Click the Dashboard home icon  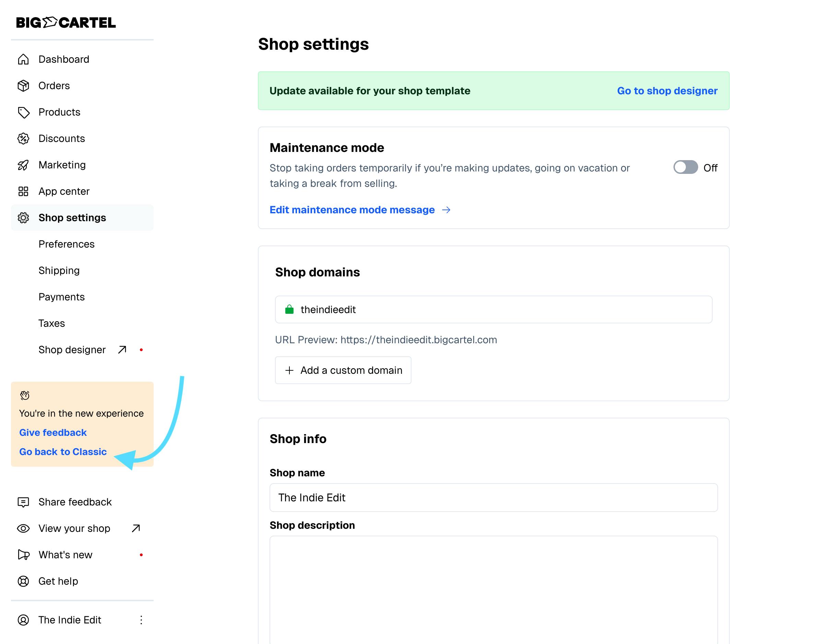23,59
